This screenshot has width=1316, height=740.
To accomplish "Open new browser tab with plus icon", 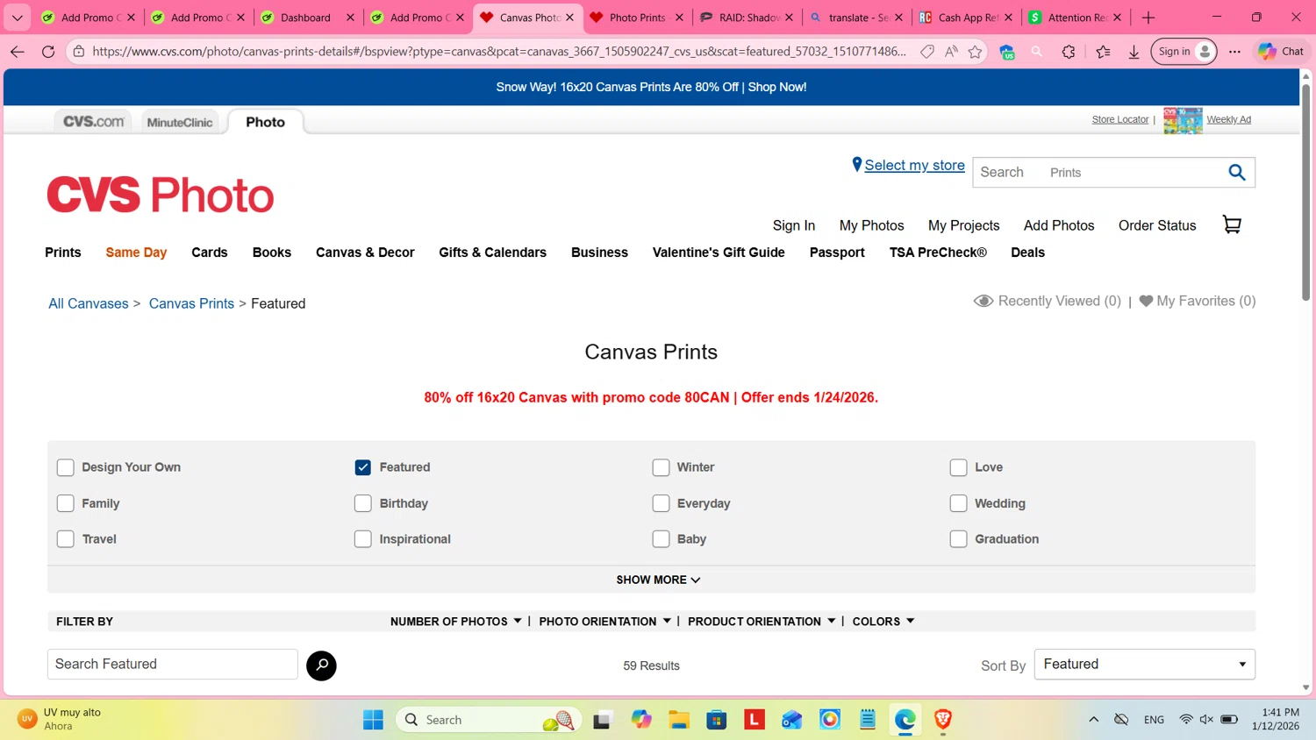I will pyautogui.click(x=1148, y=18).
